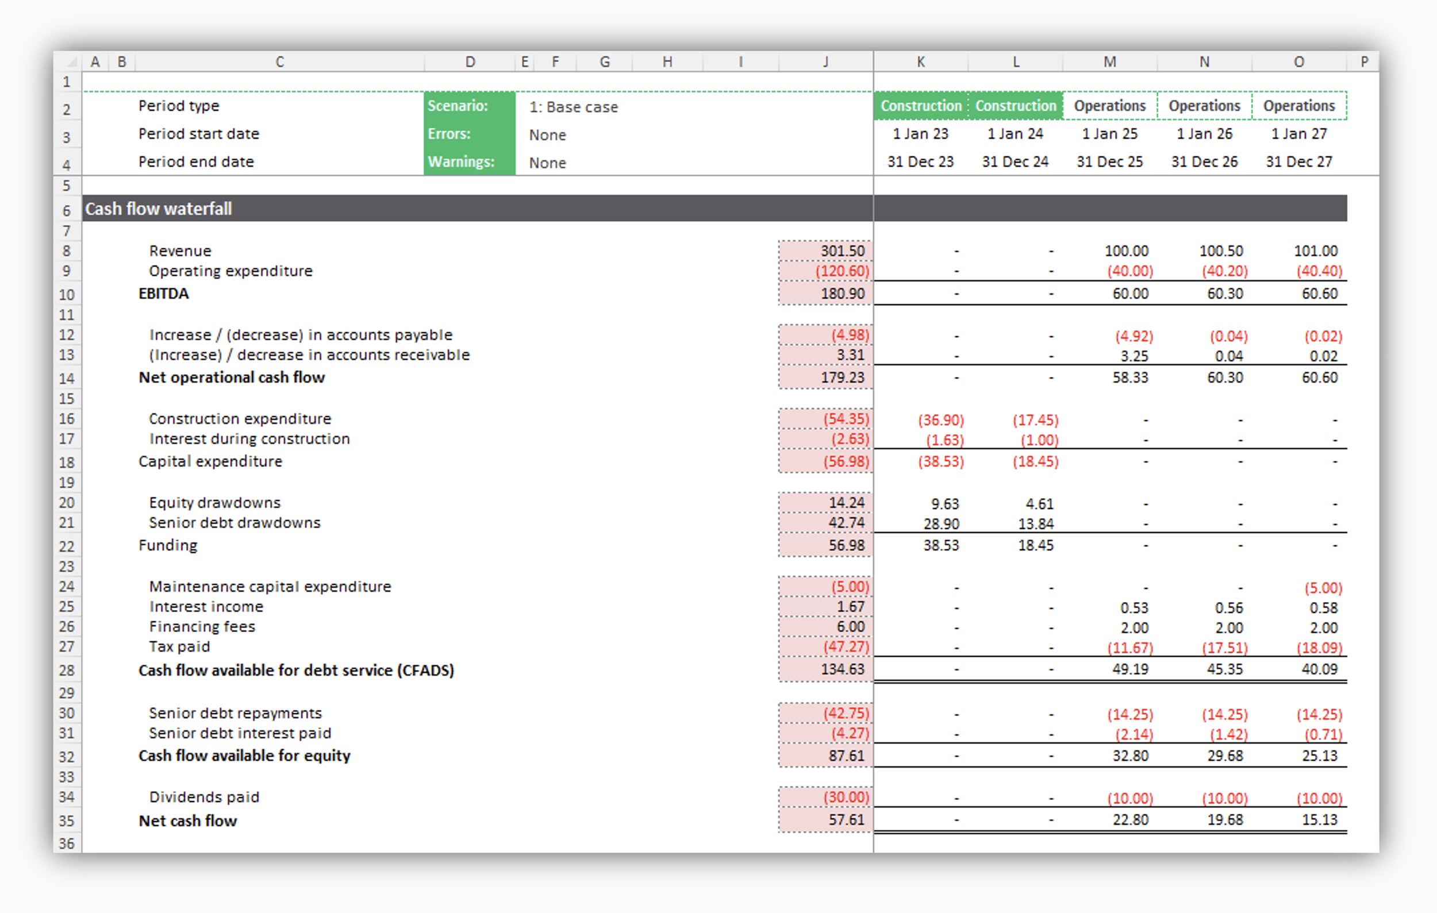Click the 57.61 net cash flow total

pos(825,819)
